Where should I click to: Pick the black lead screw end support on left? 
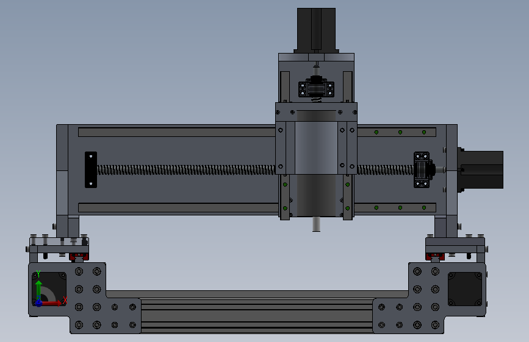point(91,170)
